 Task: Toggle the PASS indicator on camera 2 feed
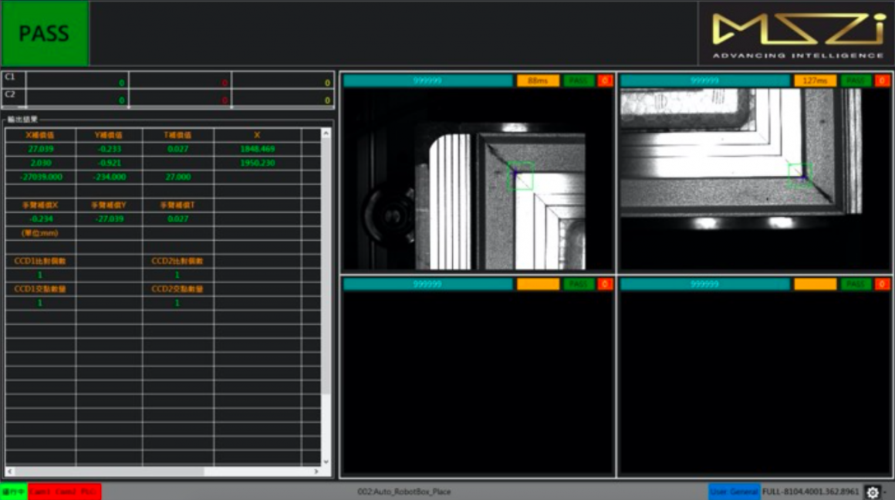click(856, 79)
